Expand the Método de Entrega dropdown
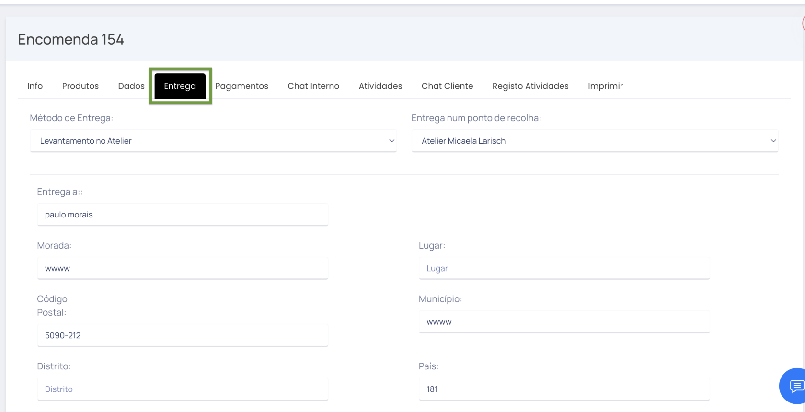Screen dimensions: 805x412 coord(213,141)
